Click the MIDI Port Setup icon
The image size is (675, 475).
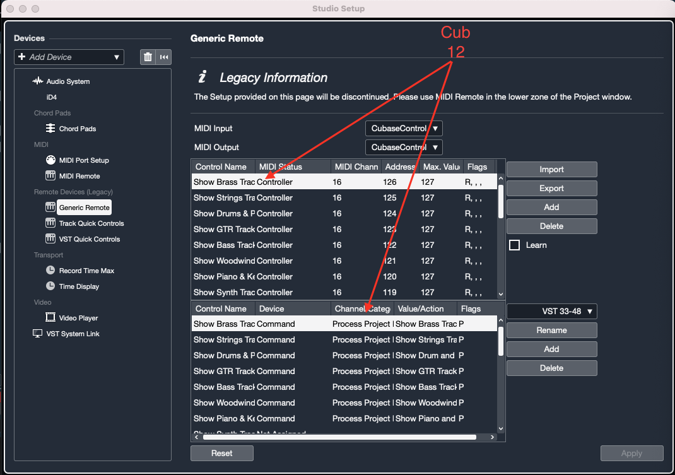pos(50,160)
